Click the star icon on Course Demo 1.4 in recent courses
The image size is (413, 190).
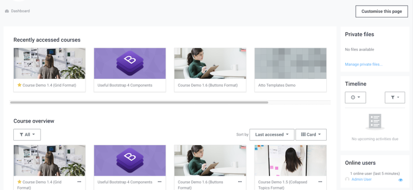coord(19,85)
